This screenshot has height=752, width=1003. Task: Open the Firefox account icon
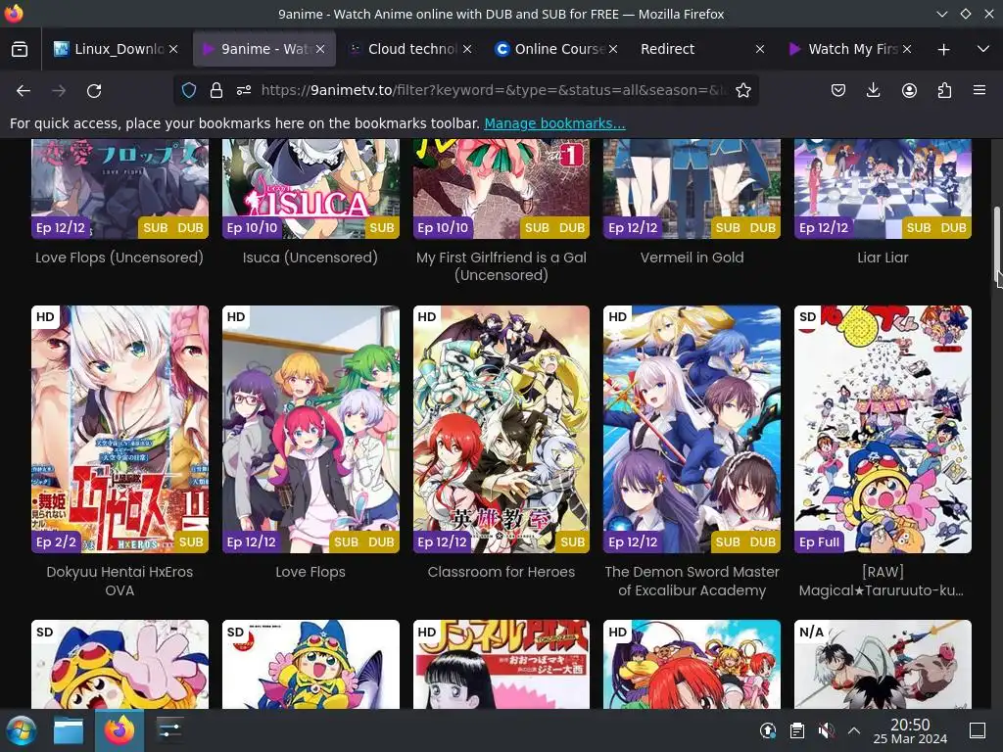click(909, 90)
